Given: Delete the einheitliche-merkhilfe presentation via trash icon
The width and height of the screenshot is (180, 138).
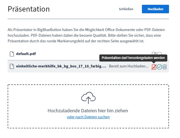Looking at the screenshot, I should click(165, 67).
